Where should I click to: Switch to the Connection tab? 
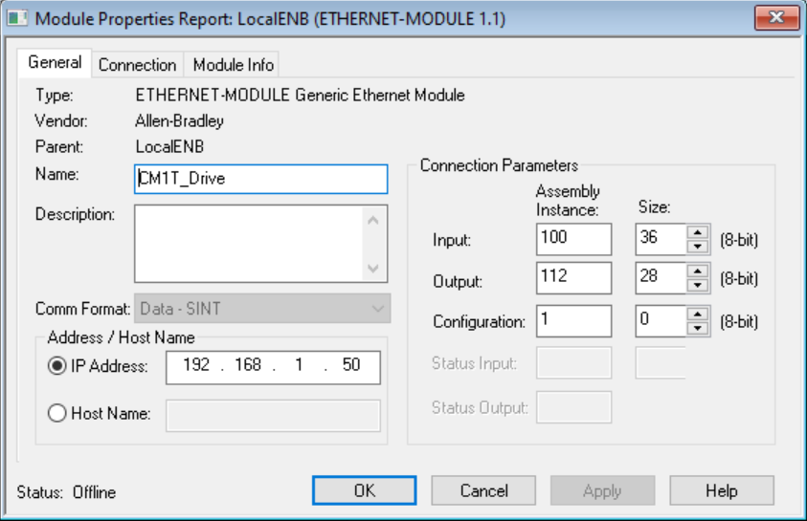tap(137, 65)
